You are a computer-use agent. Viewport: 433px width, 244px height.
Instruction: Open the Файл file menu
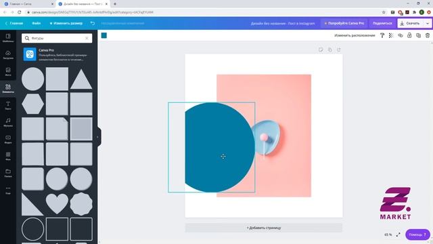(36, 23)
